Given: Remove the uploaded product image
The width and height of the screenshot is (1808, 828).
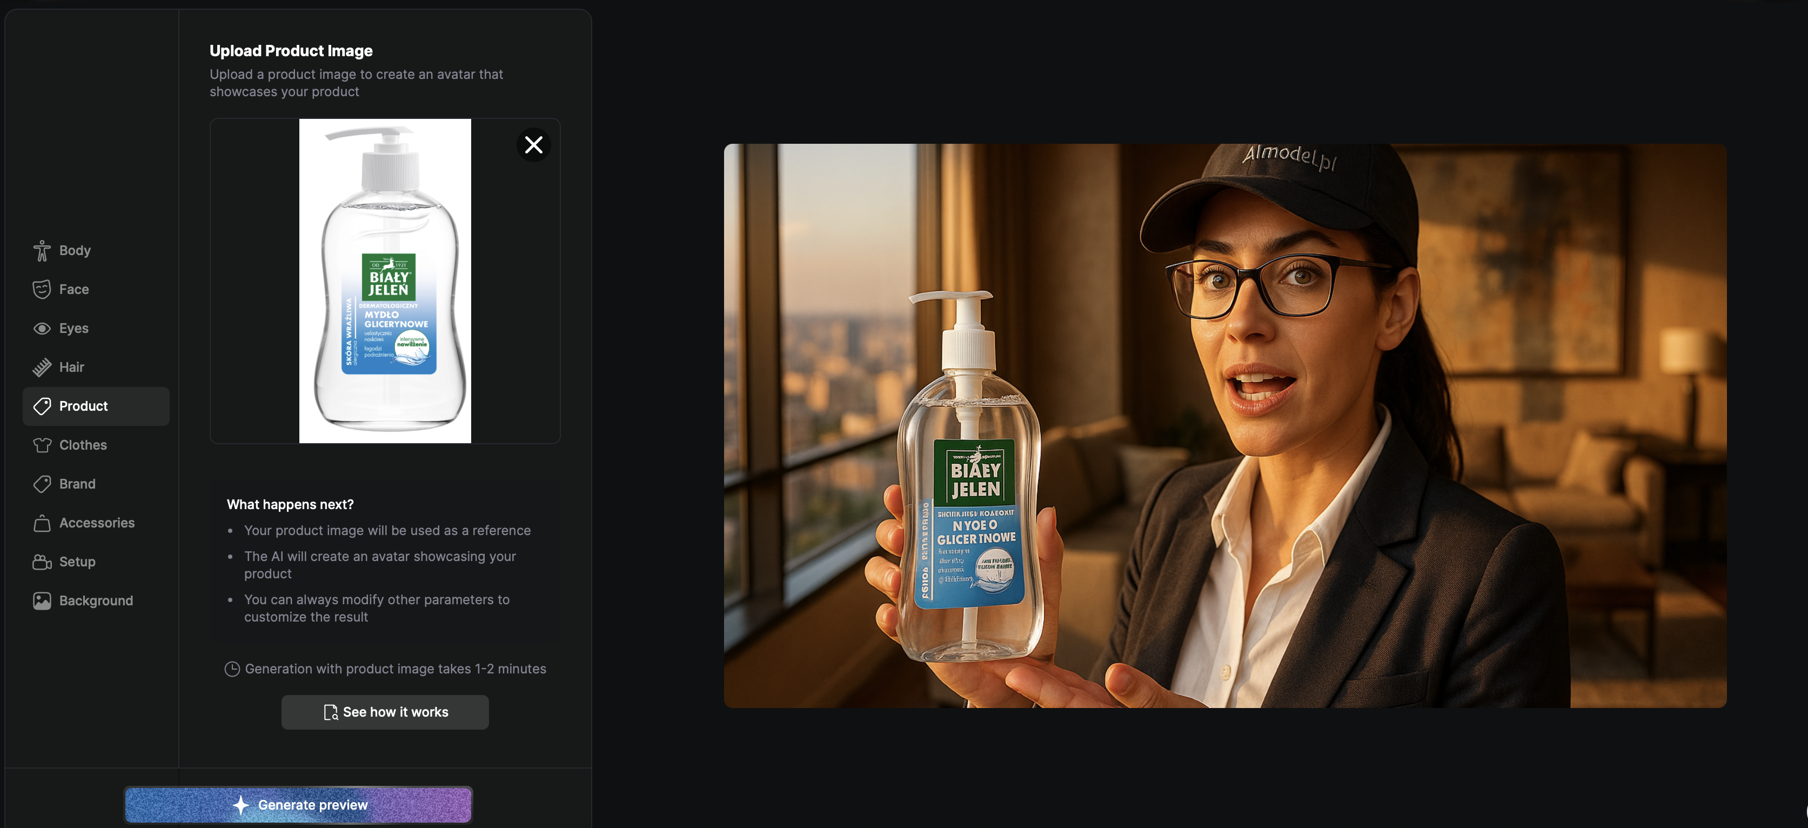Looking at the screenshot, I should coord(534,145).
